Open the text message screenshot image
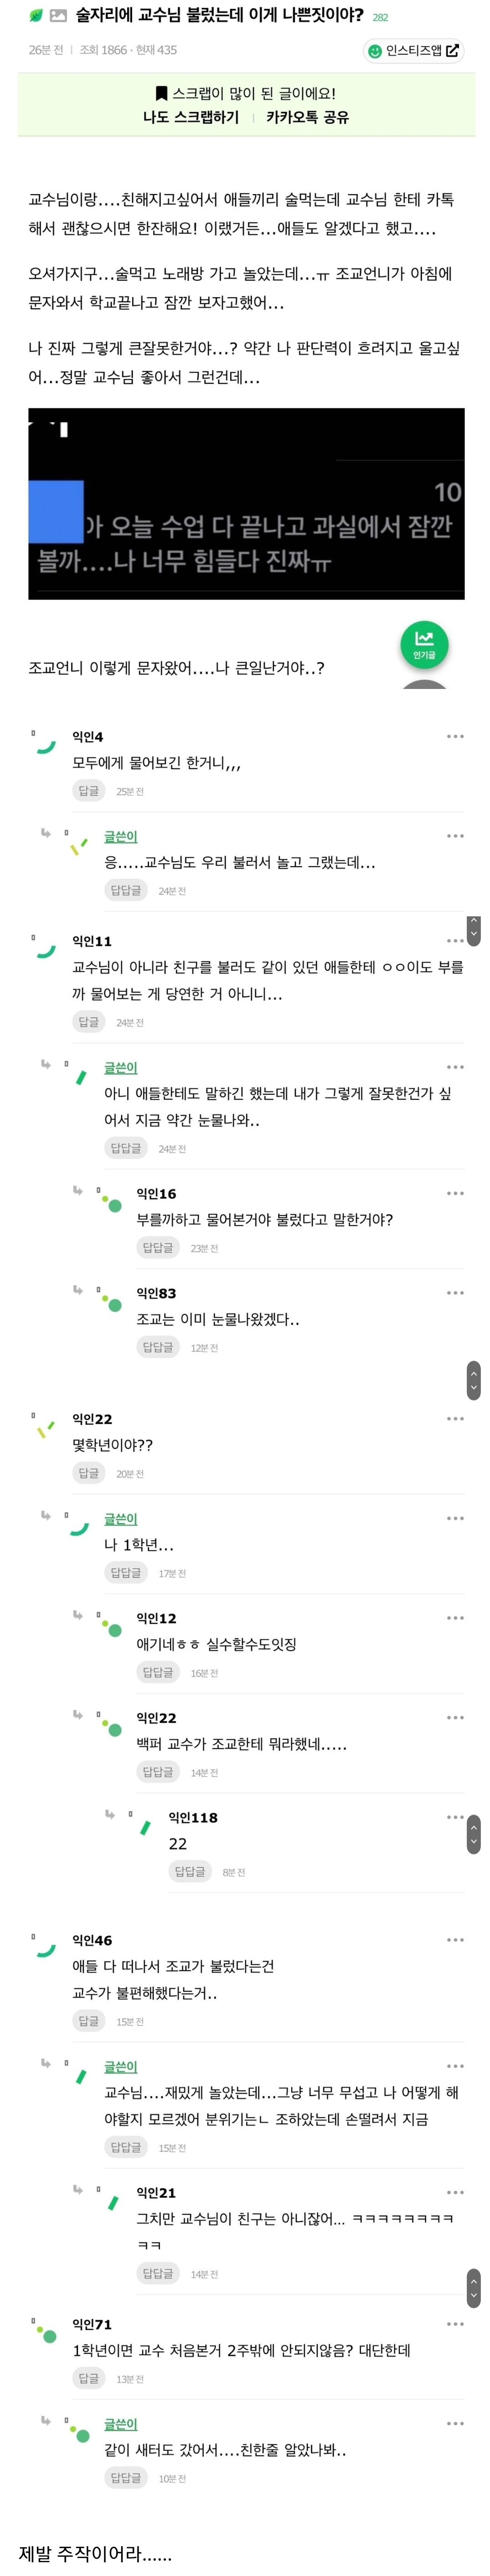Image resolution: width=490 pixels, height=2576 pixels. (x=246, y=503)
